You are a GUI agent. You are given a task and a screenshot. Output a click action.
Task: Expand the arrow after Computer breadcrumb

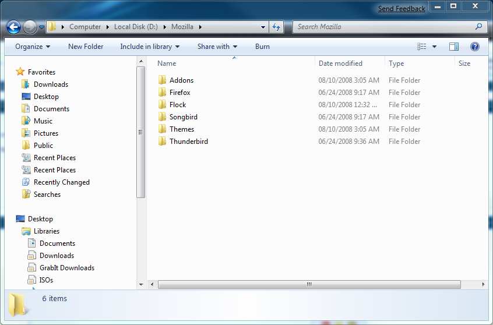point(108,27)
